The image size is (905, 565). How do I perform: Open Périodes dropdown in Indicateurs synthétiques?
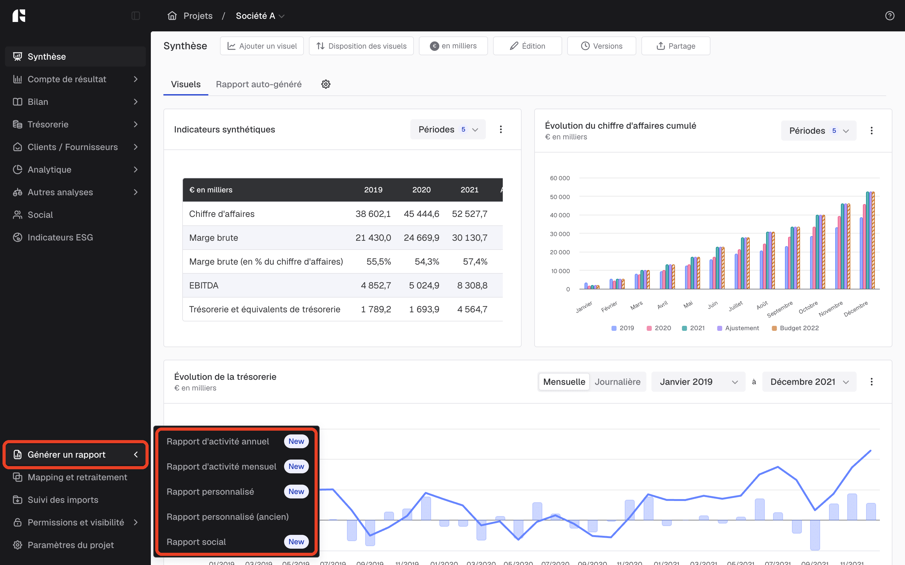[x=448, y=129]
